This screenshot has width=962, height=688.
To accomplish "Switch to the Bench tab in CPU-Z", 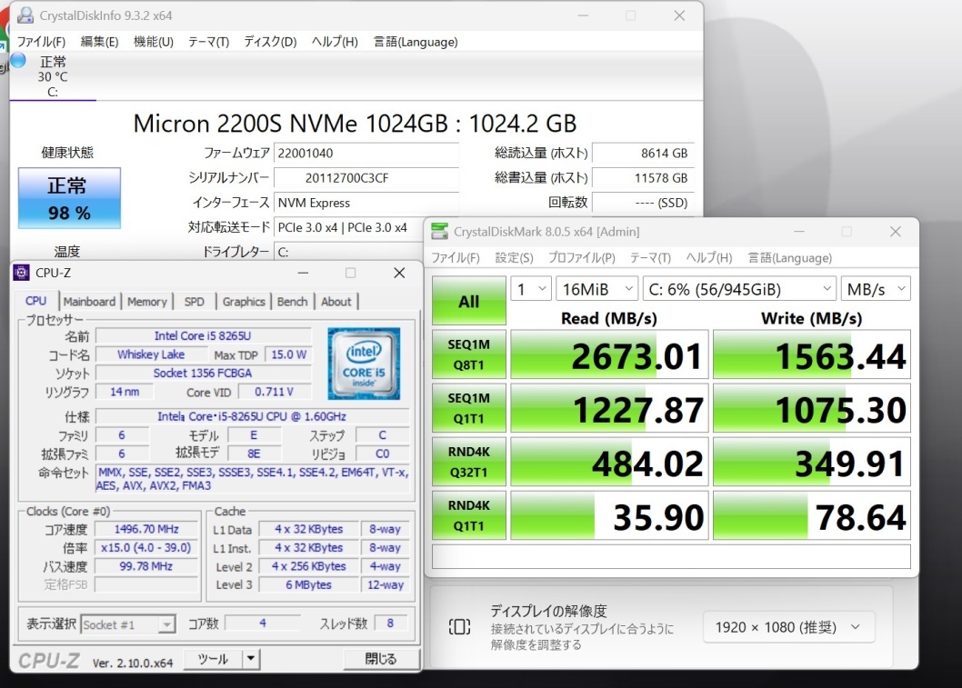I will coord(292,302).
